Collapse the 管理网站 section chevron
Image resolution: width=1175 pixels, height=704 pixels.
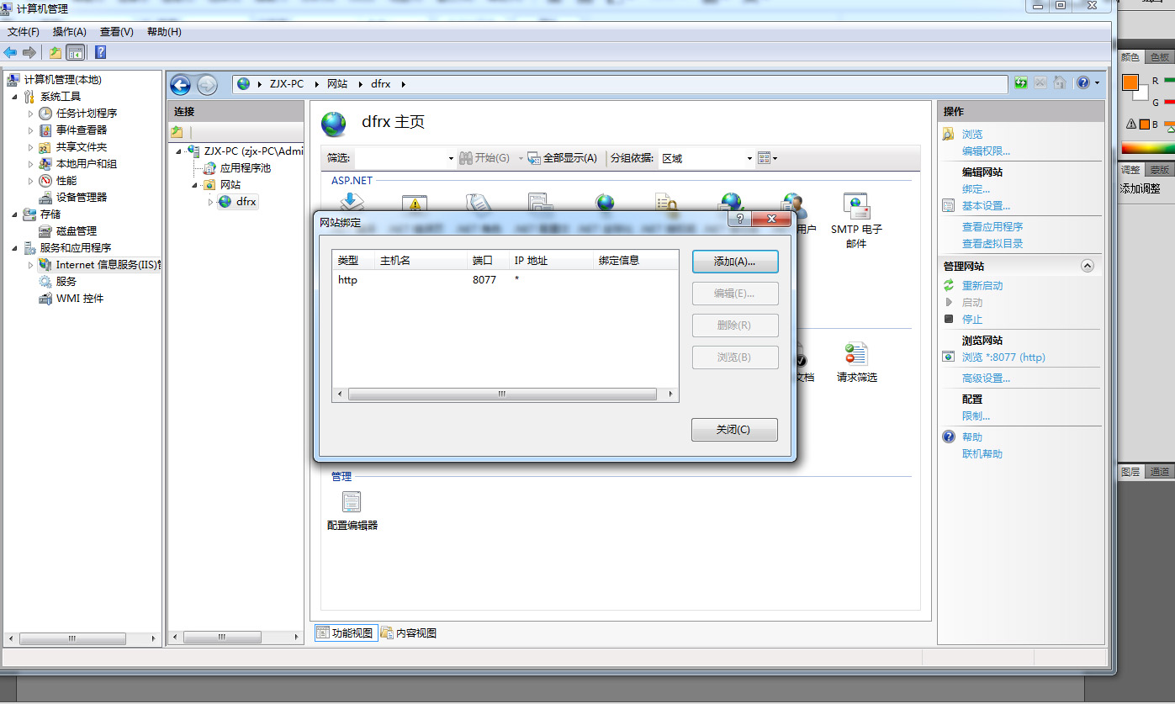tap(1088, 266)
